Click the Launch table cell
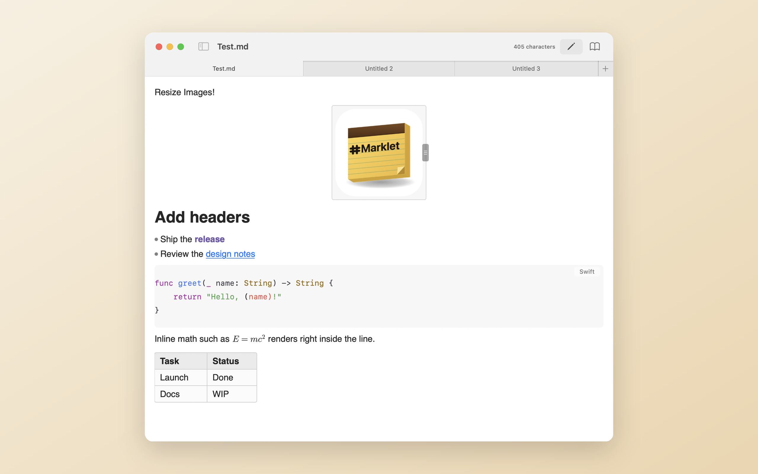 pyautogui.click(x=181, y=377)
